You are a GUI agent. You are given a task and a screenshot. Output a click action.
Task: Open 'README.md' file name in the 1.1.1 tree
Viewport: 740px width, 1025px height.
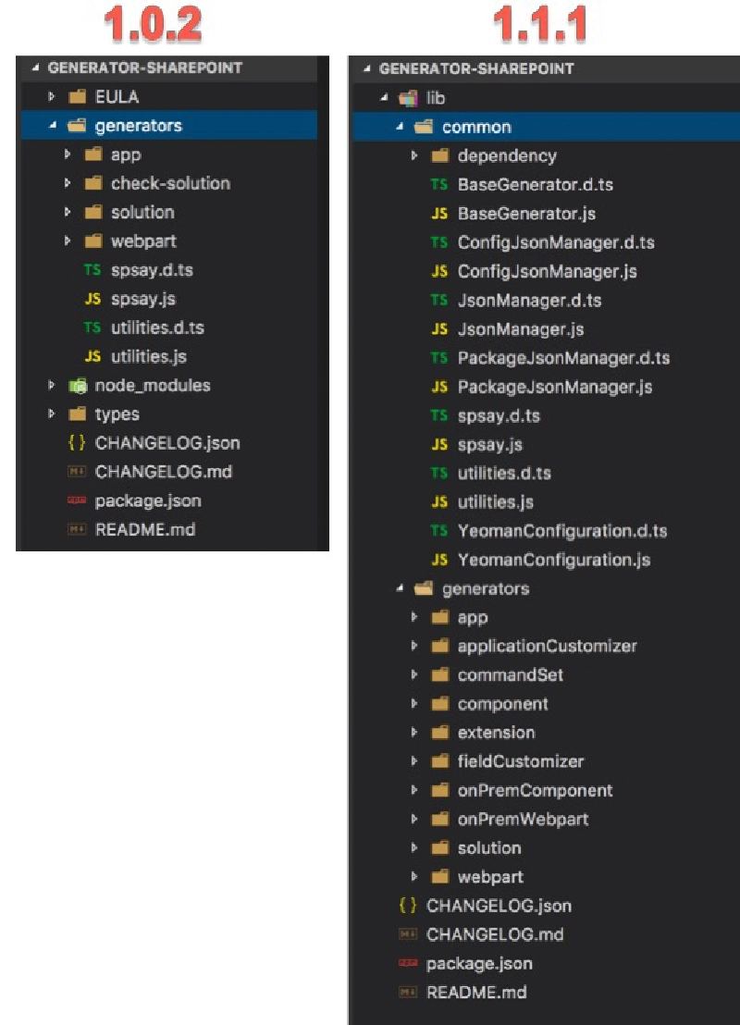476,993
